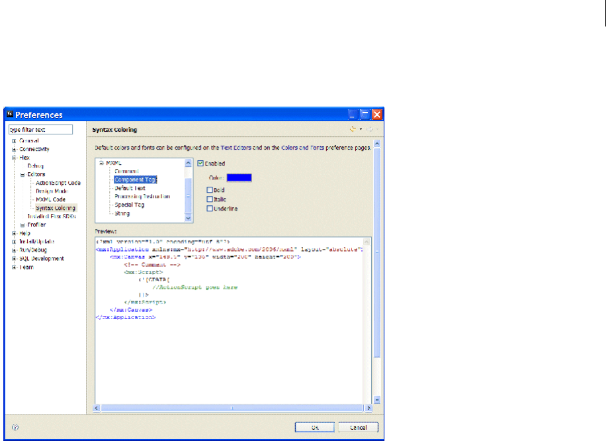
Task: Expand the General tree node
Action: [14, 141]
